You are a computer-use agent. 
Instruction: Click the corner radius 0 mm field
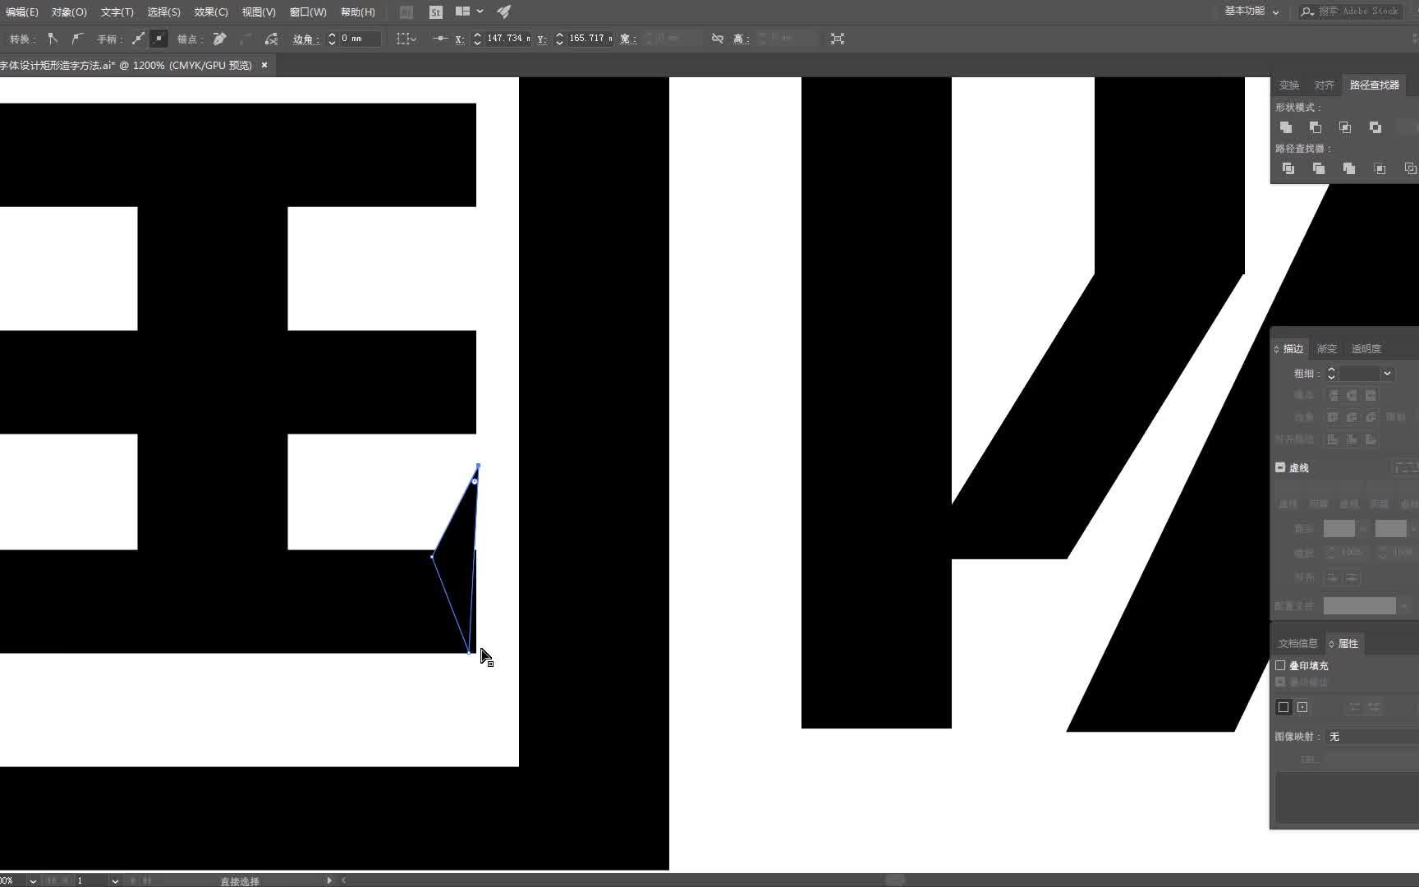pos(360,39)
